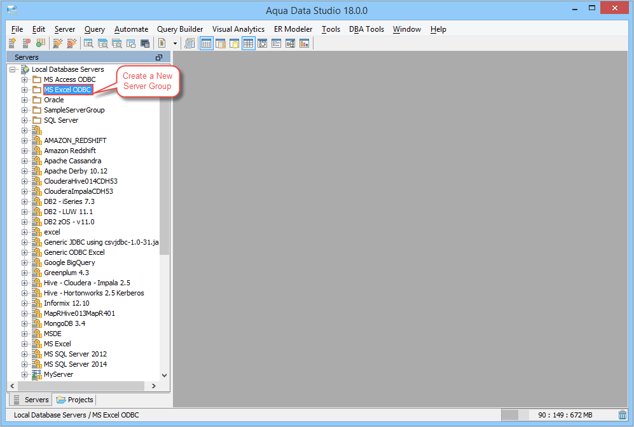This screenshot has width=634, height=427.
Task: Click the memory usage bar in status bar
Action: click(x=514, y=415)
